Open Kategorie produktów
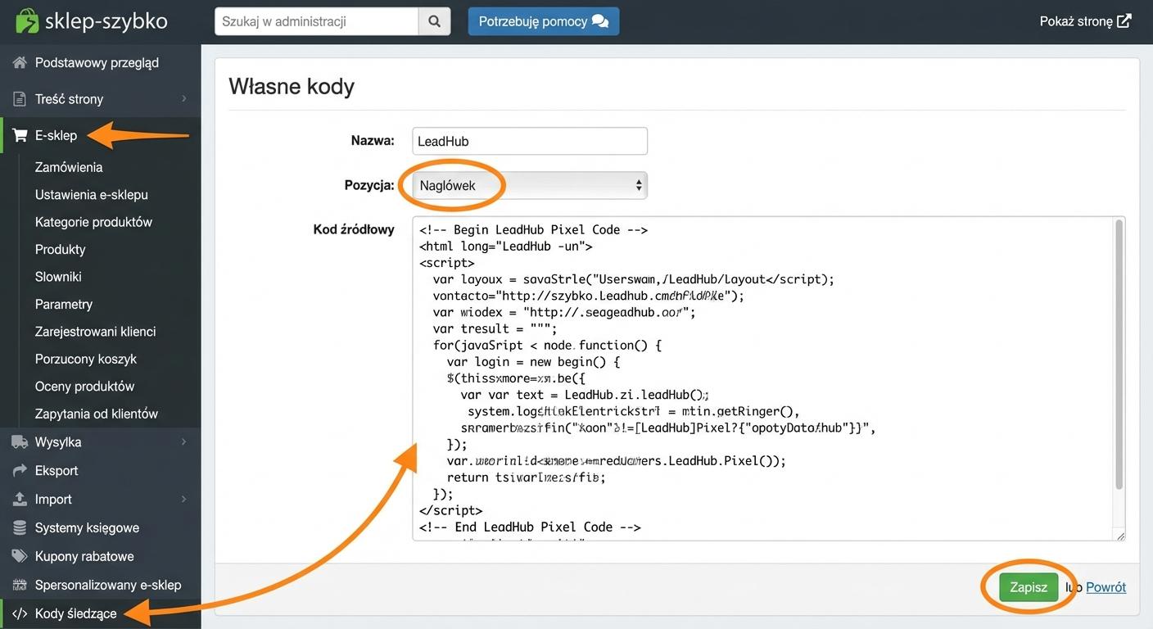This screenshot has width=1153, height=629. [93, 222]
